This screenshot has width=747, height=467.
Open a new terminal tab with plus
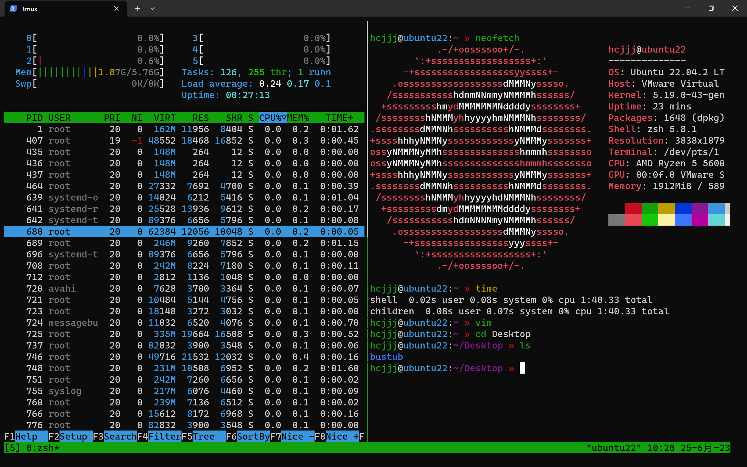tap(138, 9)
